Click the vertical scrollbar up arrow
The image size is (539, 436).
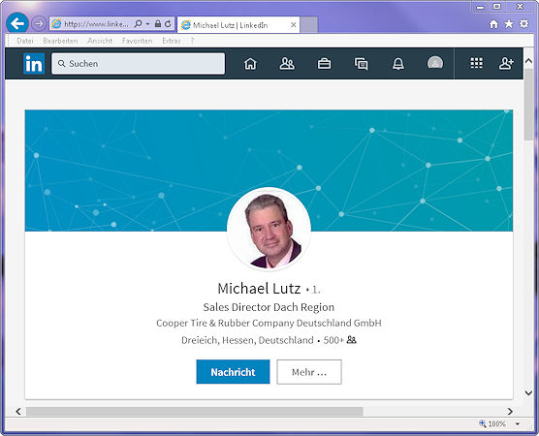pyautogui.click(x=528, y=61)
